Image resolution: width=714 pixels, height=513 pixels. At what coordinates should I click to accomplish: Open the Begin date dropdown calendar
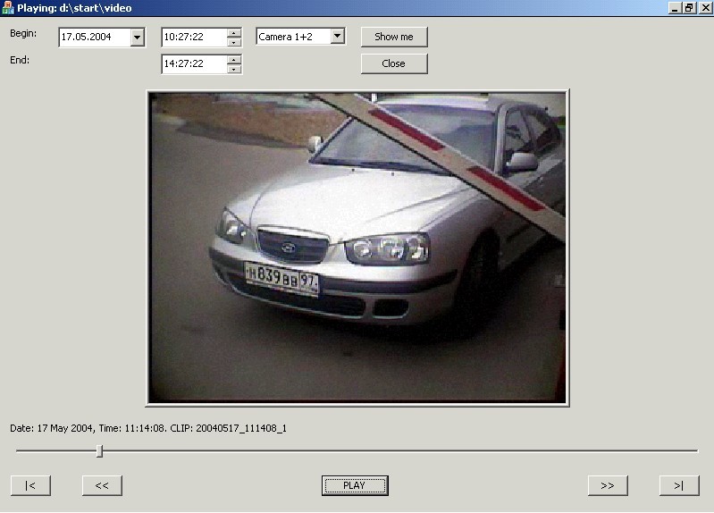(137, 38)
